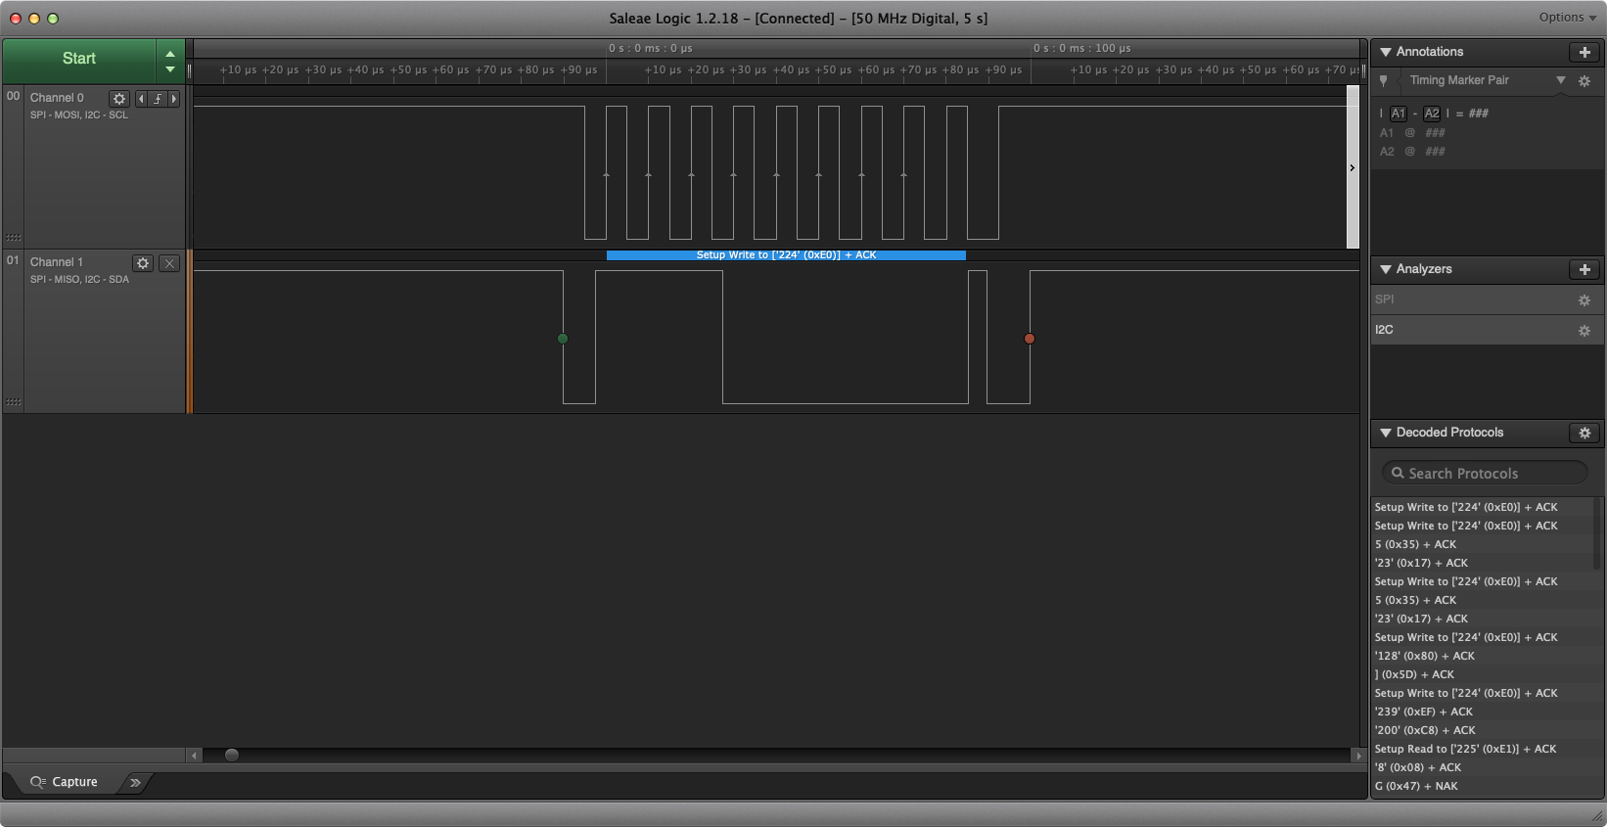1607x827 pixels.
Task: Collapse the Annotations panel
Action: (1386, 52)
